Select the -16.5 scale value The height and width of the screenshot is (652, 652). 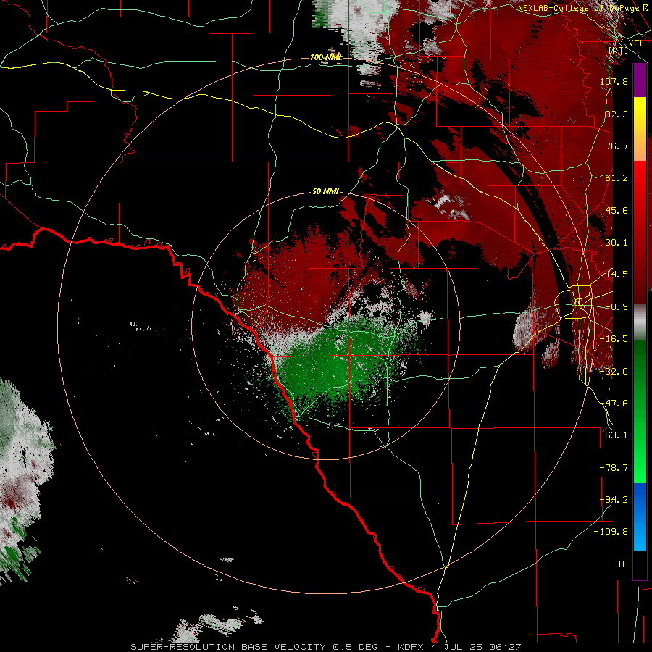click(614, 338)
